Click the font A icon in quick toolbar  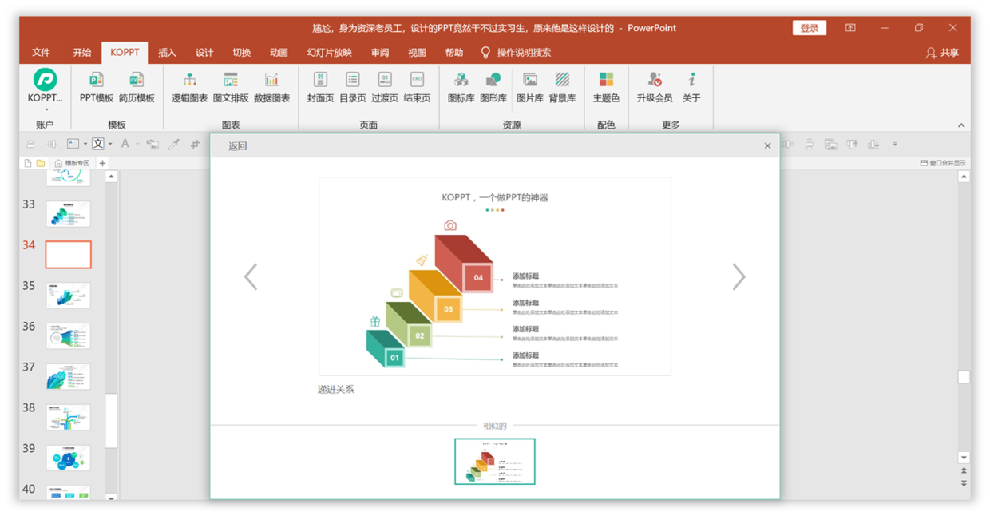click(125, 144)
